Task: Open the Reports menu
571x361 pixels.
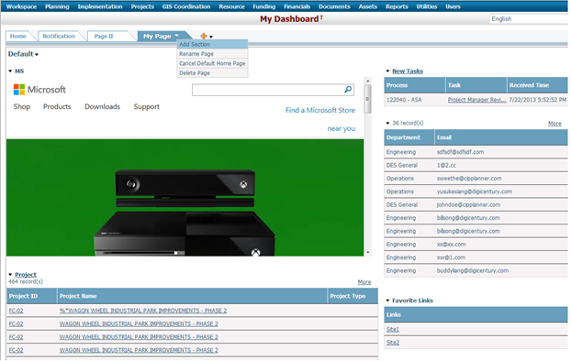Action: [x=397, y=6]
